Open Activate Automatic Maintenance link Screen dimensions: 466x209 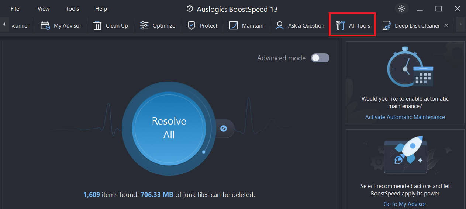[x=405, y=117]
